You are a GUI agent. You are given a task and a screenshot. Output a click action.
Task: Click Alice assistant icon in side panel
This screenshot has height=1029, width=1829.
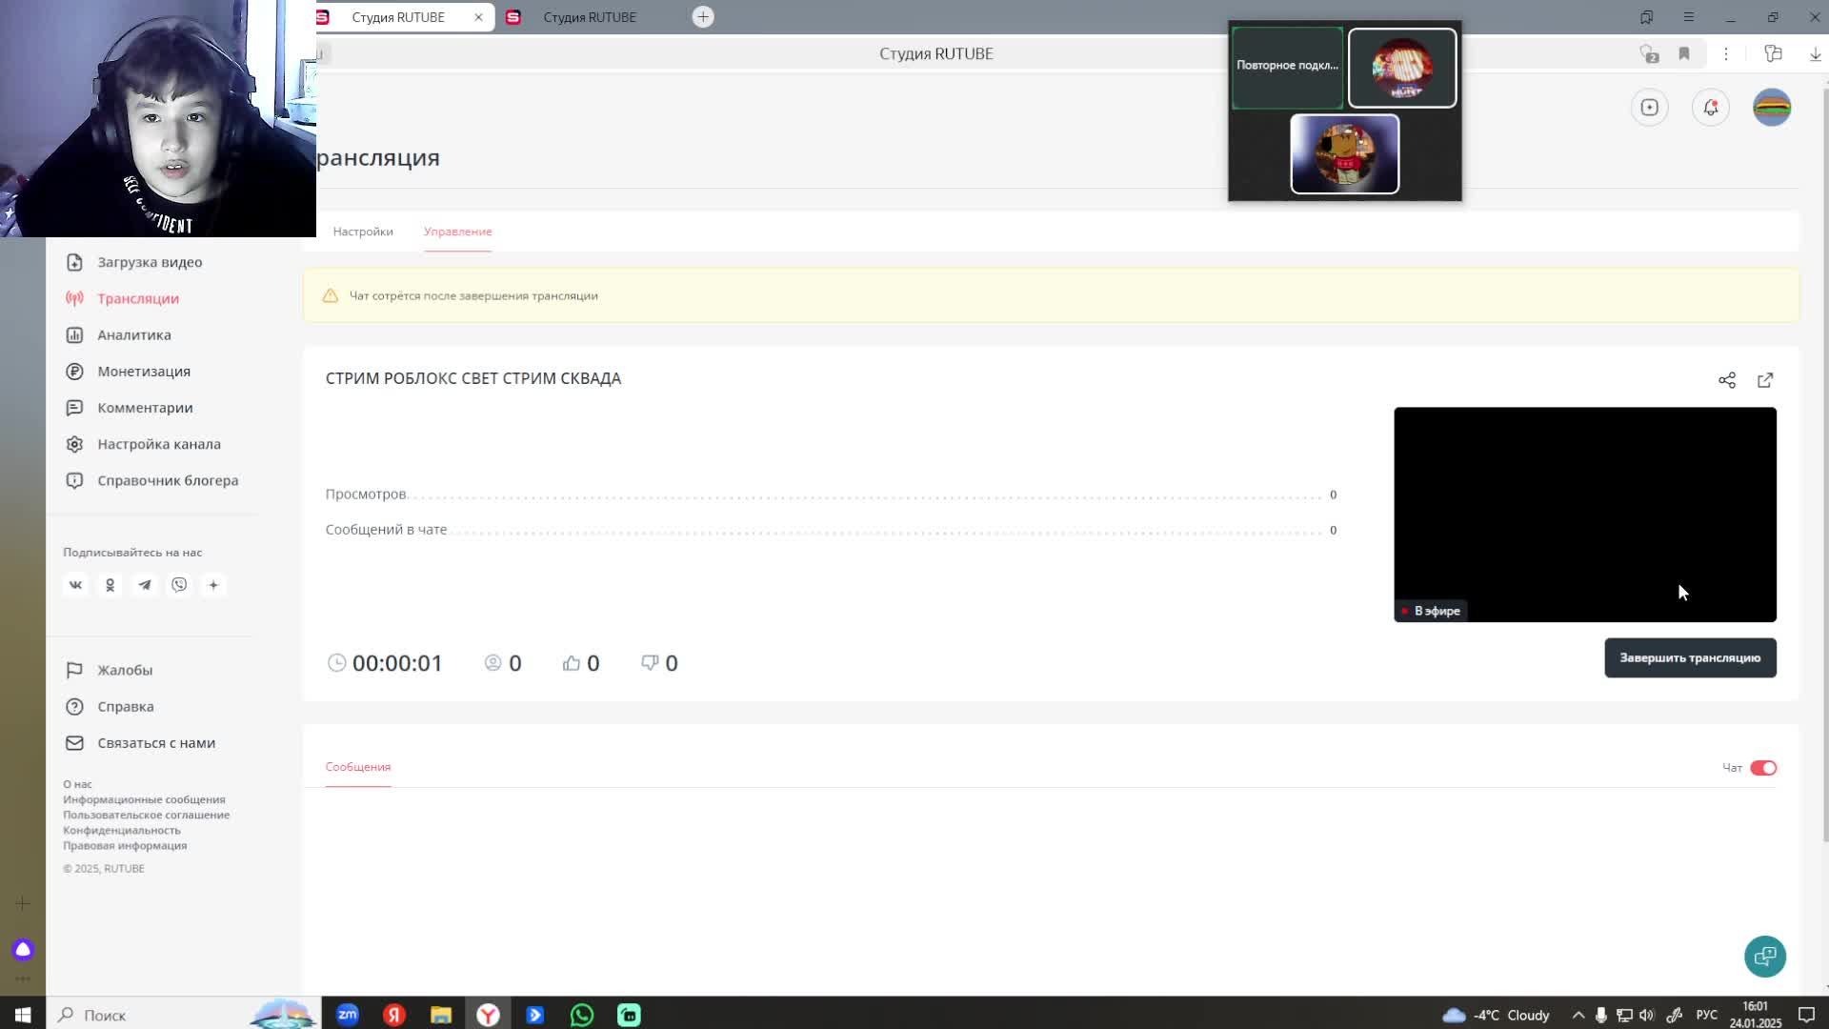[23, 950]
